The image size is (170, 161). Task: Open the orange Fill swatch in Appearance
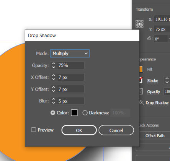(x=141, y=69)
